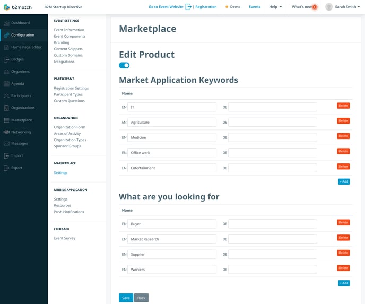Open Integrations settings
Image resolution: width=365 pixels, height=304 pixels.
click(64, 62)
